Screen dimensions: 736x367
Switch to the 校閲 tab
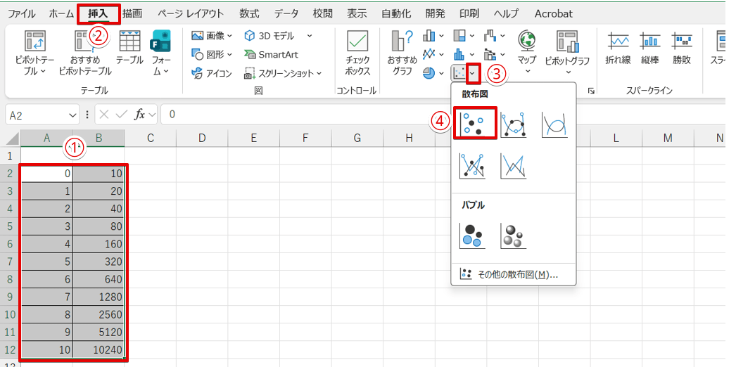322,13
